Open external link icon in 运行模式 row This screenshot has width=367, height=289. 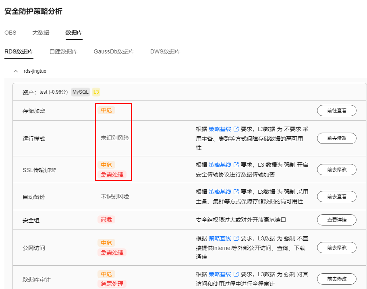coord(236,129)
